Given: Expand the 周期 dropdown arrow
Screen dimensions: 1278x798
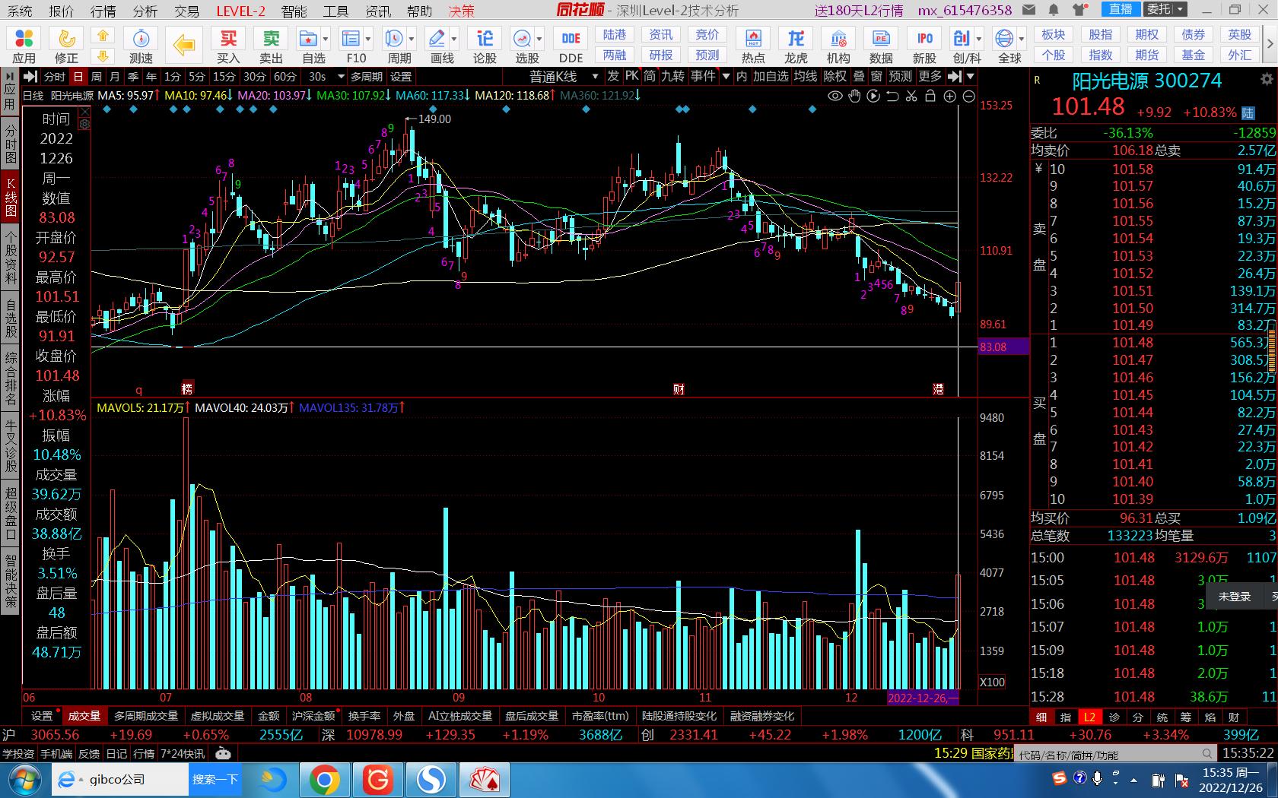Looking at the screenshot, I should (412, 39).
